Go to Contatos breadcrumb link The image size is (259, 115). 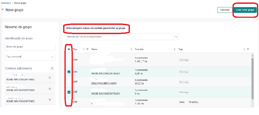[x=6, y=3]
